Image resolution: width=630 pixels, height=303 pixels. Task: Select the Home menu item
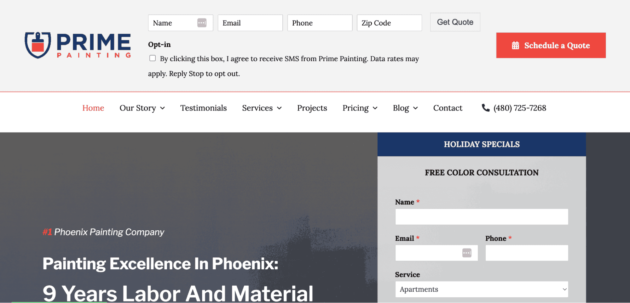pos(93,108)
